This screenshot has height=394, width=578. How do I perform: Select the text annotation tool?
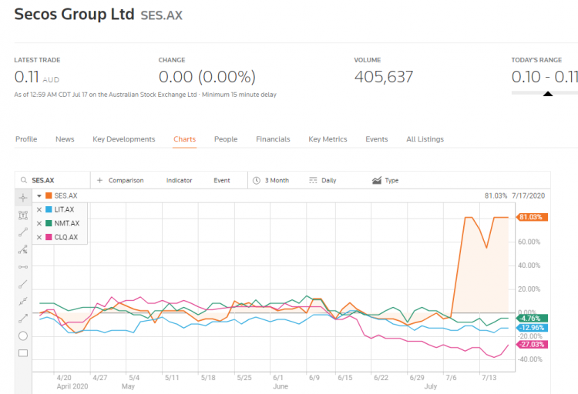[22, 215]
